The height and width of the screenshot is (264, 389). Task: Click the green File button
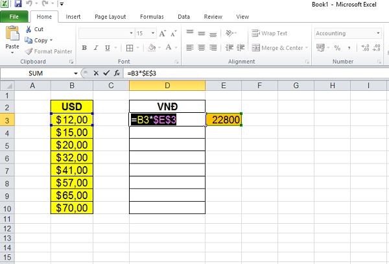click(x=14, y=16)
